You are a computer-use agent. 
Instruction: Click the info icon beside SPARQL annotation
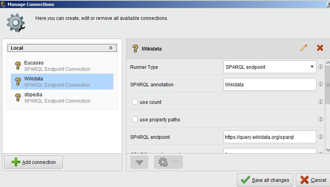coord(320,84)
